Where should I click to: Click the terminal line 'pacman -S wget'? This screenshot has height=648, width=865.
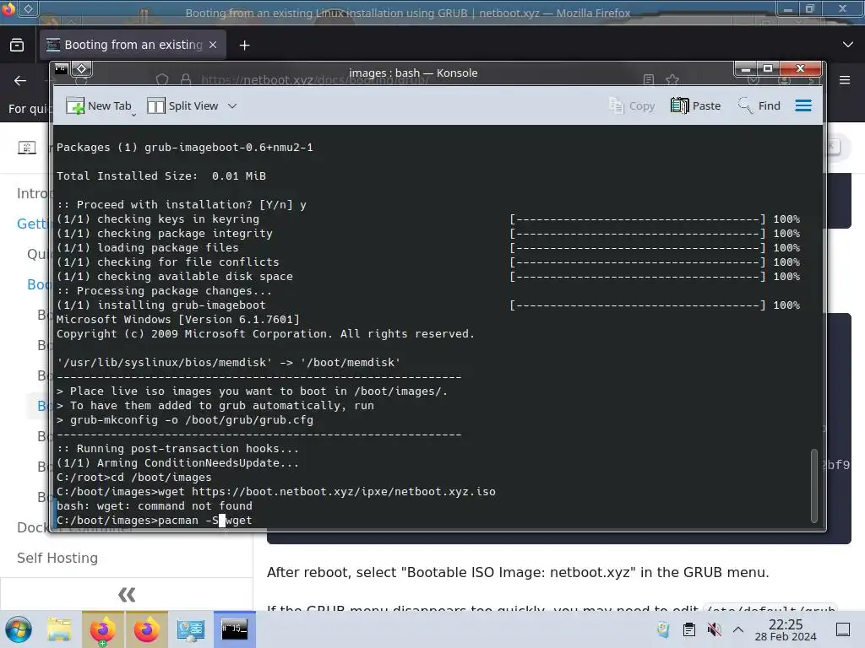pos(155,520)
